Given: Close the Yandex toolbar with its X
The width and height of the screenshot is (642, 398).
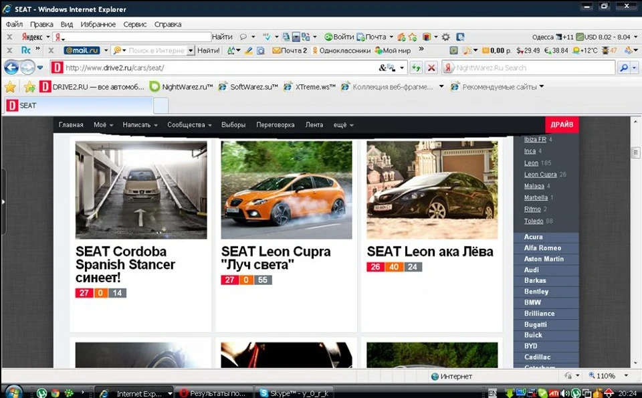Looking at the screenshot, I should coord(9,37).
